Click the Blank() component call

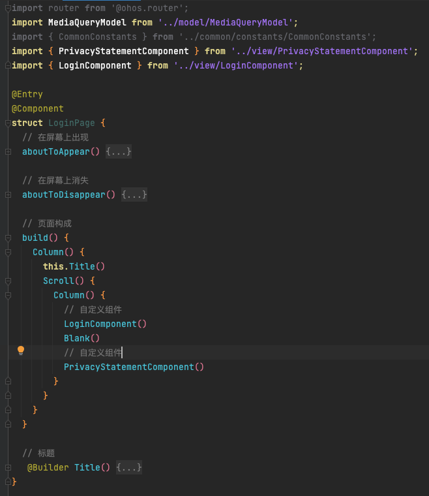pyautogui.click(x=81, y=338)
